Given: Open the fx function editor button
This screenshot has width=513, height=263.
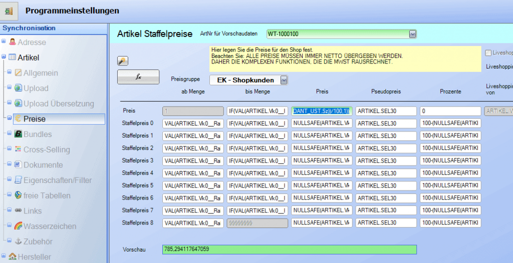Looking at the screenshot, I should tap(138, 77).
